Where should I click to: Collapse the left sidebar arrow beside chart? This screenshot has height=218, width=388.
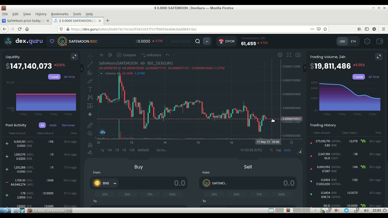coord(82,69)
